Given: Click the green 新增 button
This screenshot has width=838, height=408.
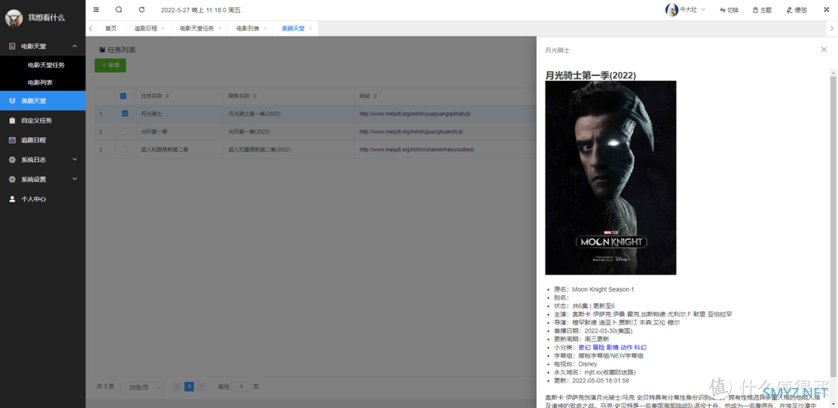Looking at the screenshot, I should (x=110, y=65).
